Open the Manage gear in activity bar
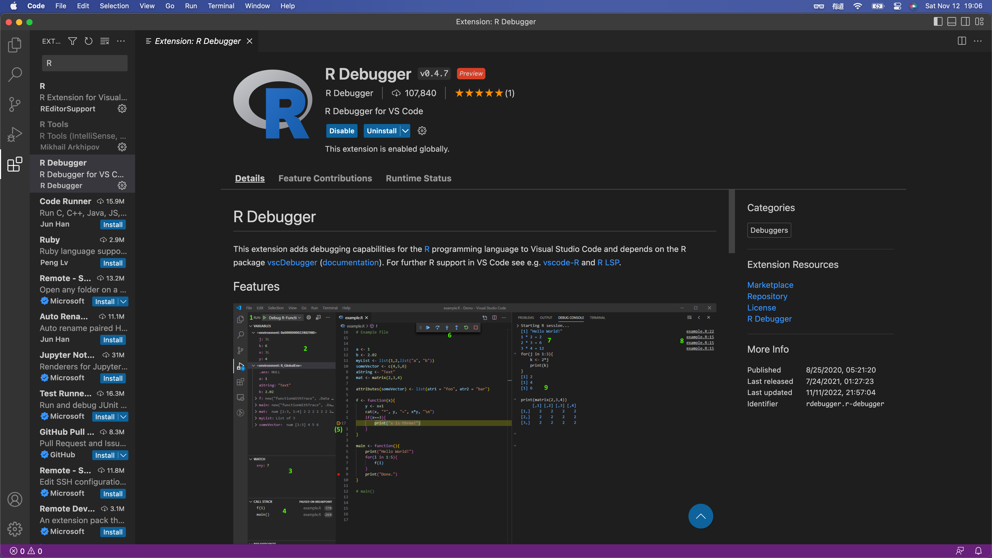Viewport: 992px width, 558px height. (x=15, y=529)
